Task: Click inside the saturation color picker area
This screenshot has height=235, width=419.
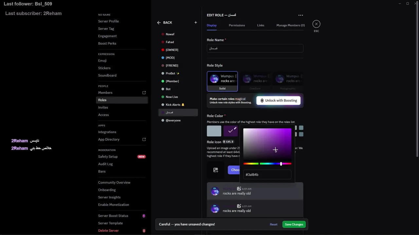Action: [267, 144]
